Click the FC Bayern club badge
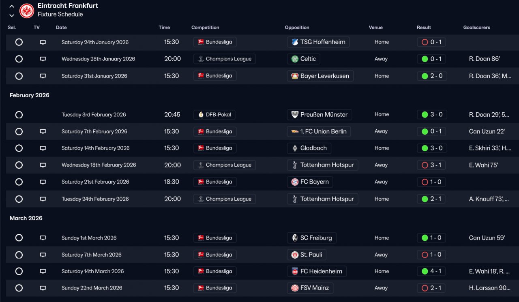The height and width of the screenshot is (302, 519). [295, 182]
